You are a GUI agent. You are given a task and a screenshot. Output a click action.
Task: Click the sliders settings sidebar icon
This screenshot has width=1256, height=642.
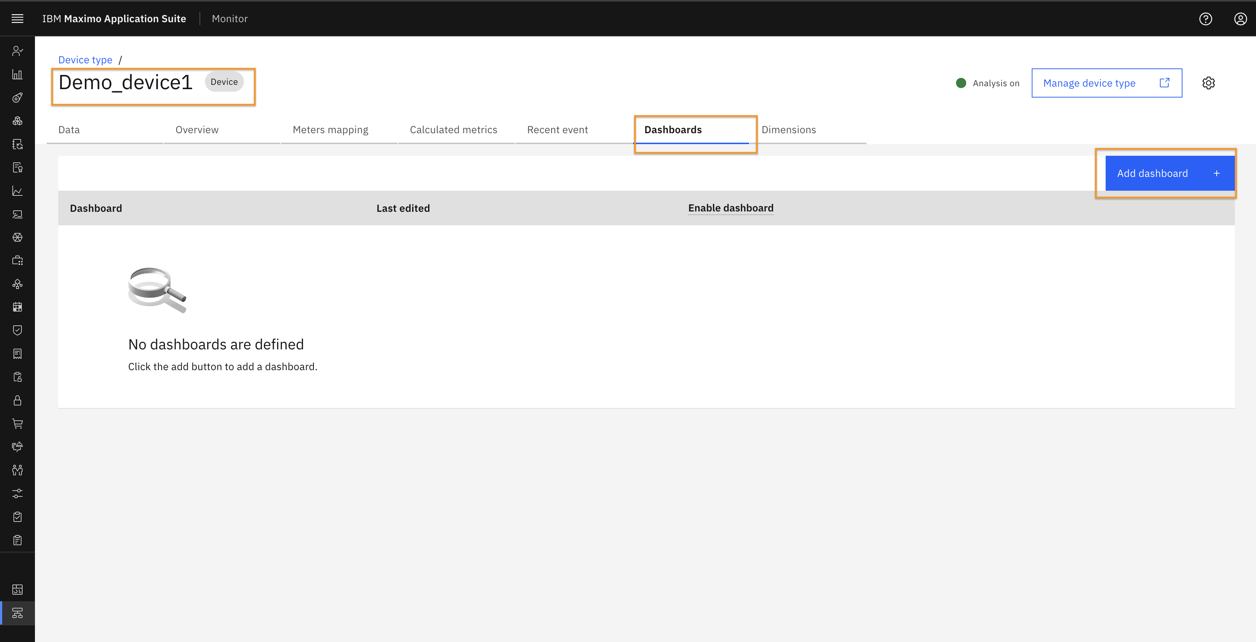click(17, 493)
